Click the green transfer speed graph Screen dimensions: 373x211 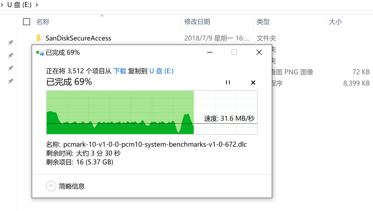120,113
